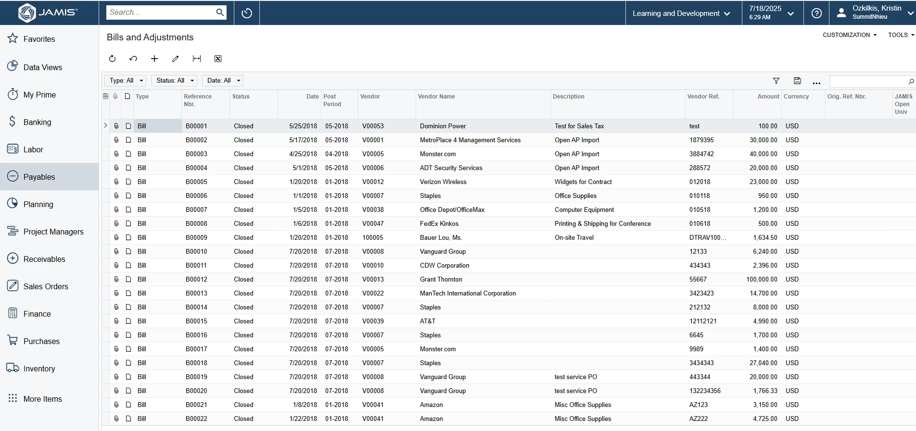Open attachments for B00010 row
This screenshot has height=431, width=916.
click(116, 251)
